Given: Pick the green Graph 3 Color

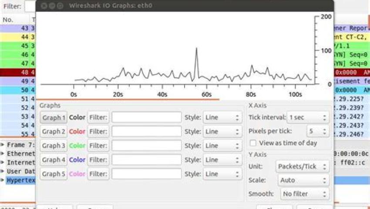Looking at the screenshot, I should (x=77, y=146).
